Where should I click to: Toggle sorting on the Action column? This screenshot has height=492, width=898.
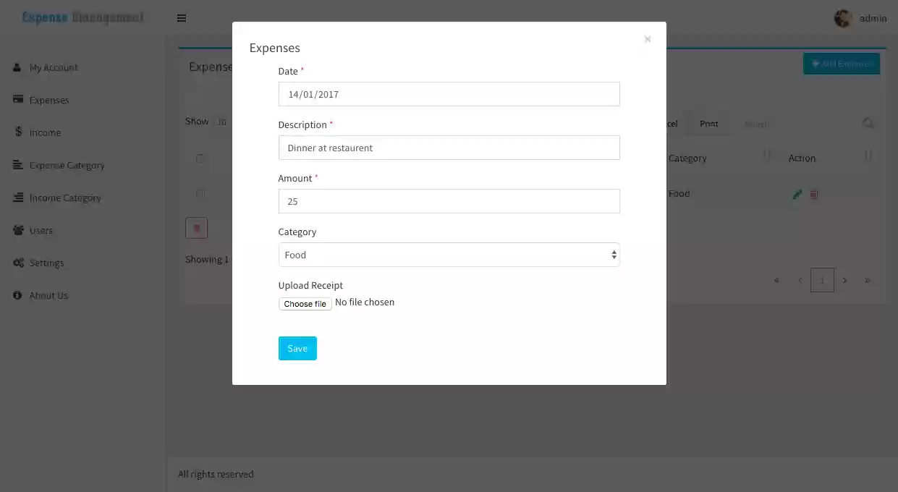point(802,158)
